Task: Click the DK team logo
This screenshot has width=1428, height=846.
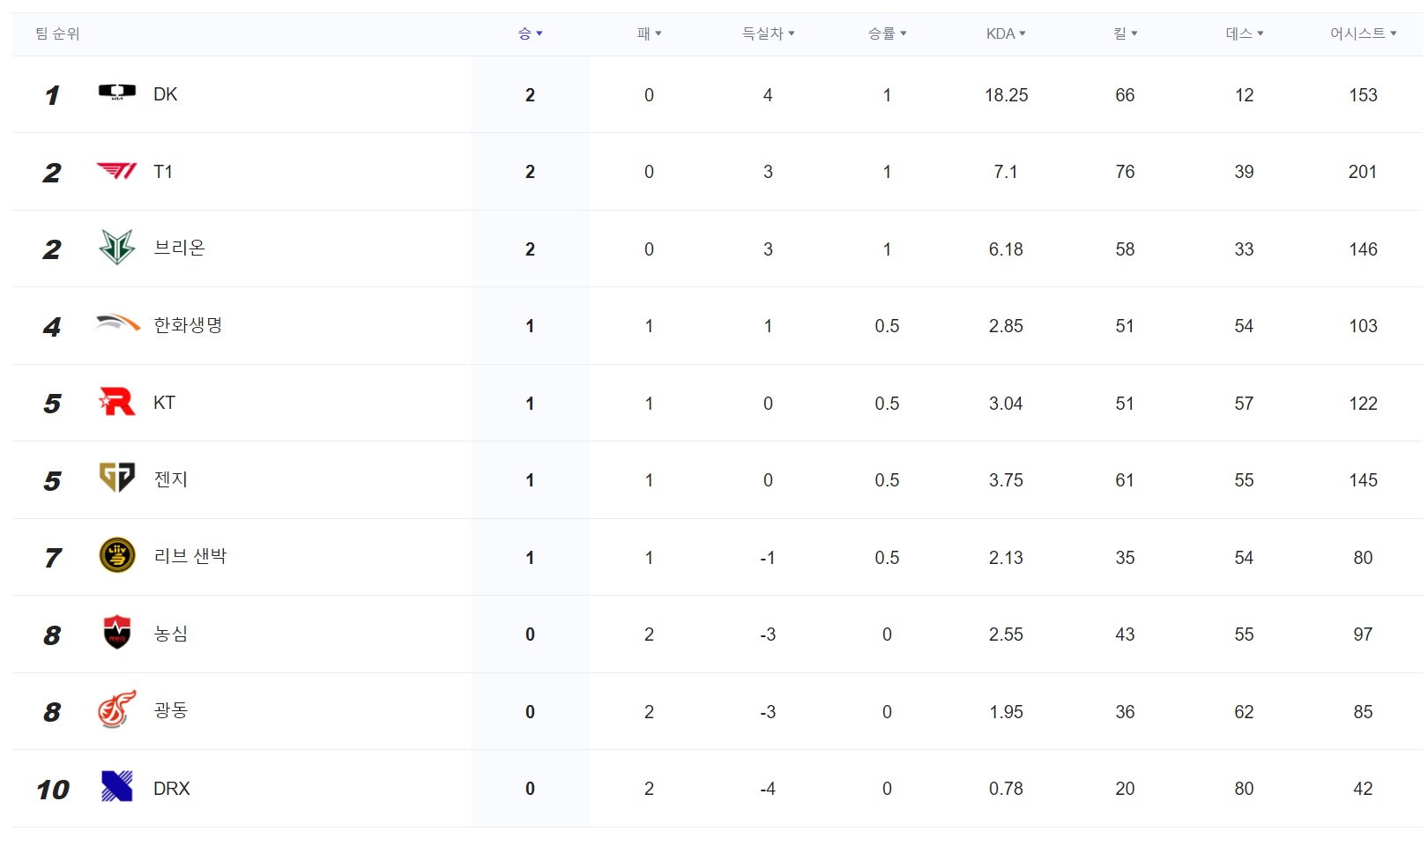Action: pos(116,93)
